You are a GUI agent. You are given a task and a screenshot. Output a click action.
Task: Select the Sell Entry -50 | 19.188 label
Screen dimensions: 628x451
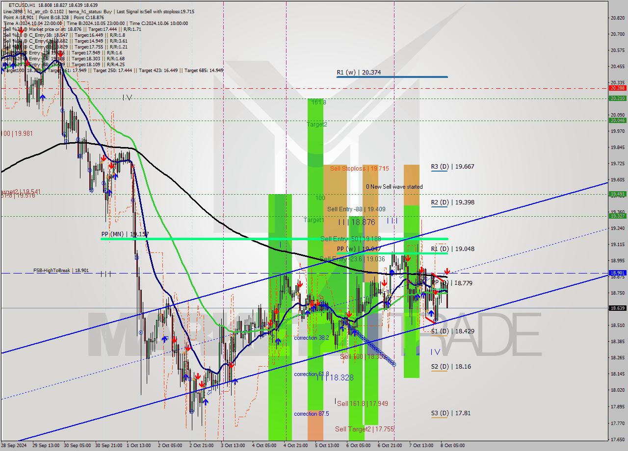coord(350,239)
